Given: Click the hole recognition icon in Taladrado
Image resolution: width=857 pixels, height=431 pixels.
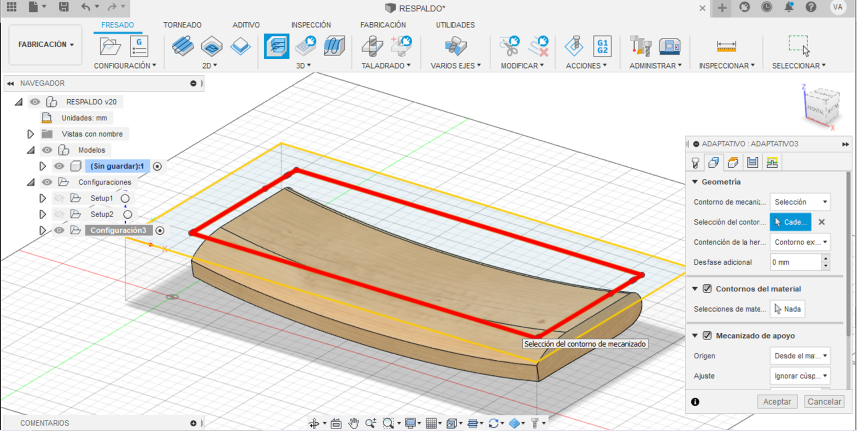Looking at the screenshot, I should 401,47.
